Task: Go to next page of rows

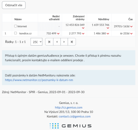Action: 64,42
